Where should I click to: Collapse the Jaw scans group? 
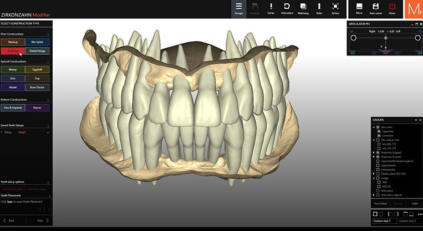pyautogui.click(x=373, y=127)
